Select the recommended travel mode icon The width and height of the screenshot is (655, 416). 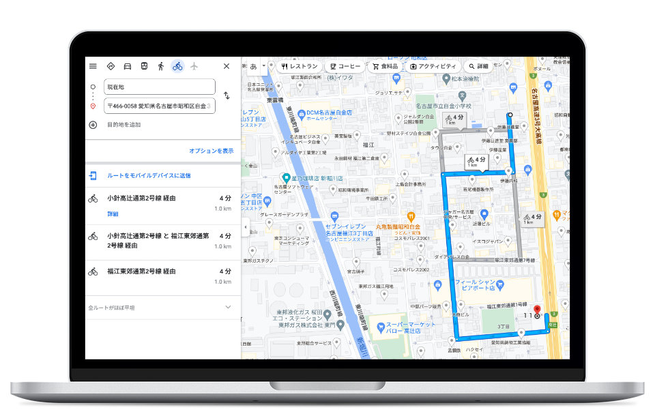[111, 66]
